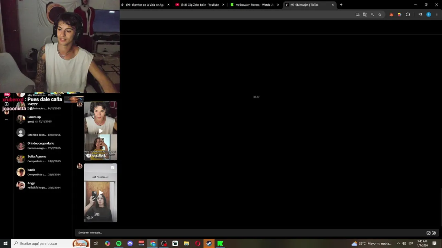Open Copilot app on the taskbar

pyautogui.click(x=107, y=244)
